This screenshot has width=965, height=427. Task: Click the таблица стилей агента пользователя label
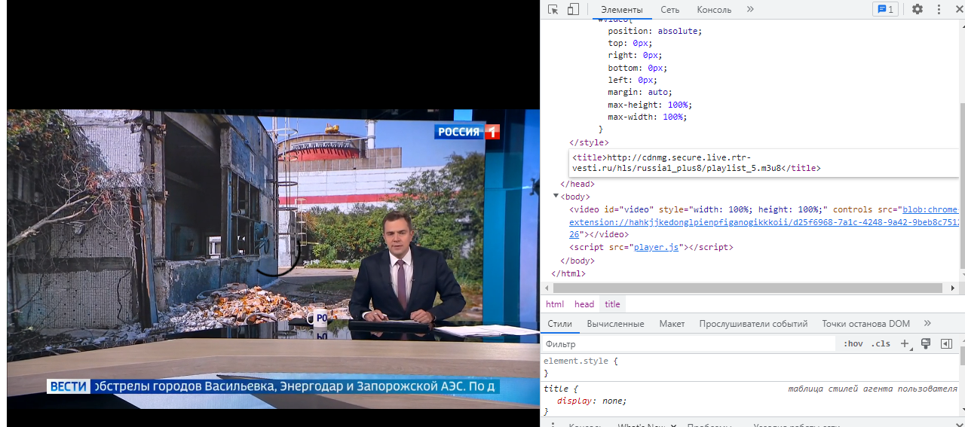click(x=872, y=389)
